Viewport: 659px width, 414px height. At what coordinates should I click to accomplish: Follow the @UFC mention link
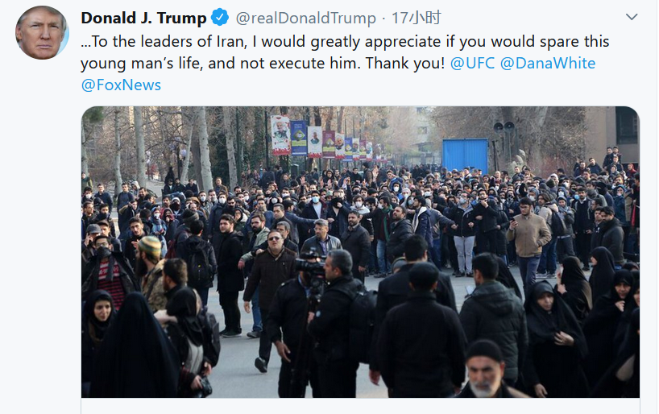[472, 63]
